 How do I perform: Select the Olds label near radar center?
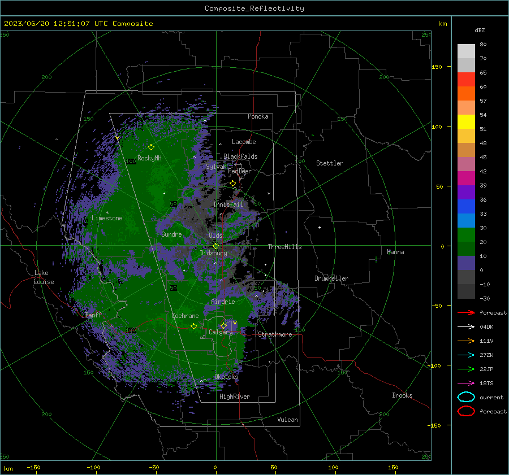pyautogui.click(x=215, y=236)
